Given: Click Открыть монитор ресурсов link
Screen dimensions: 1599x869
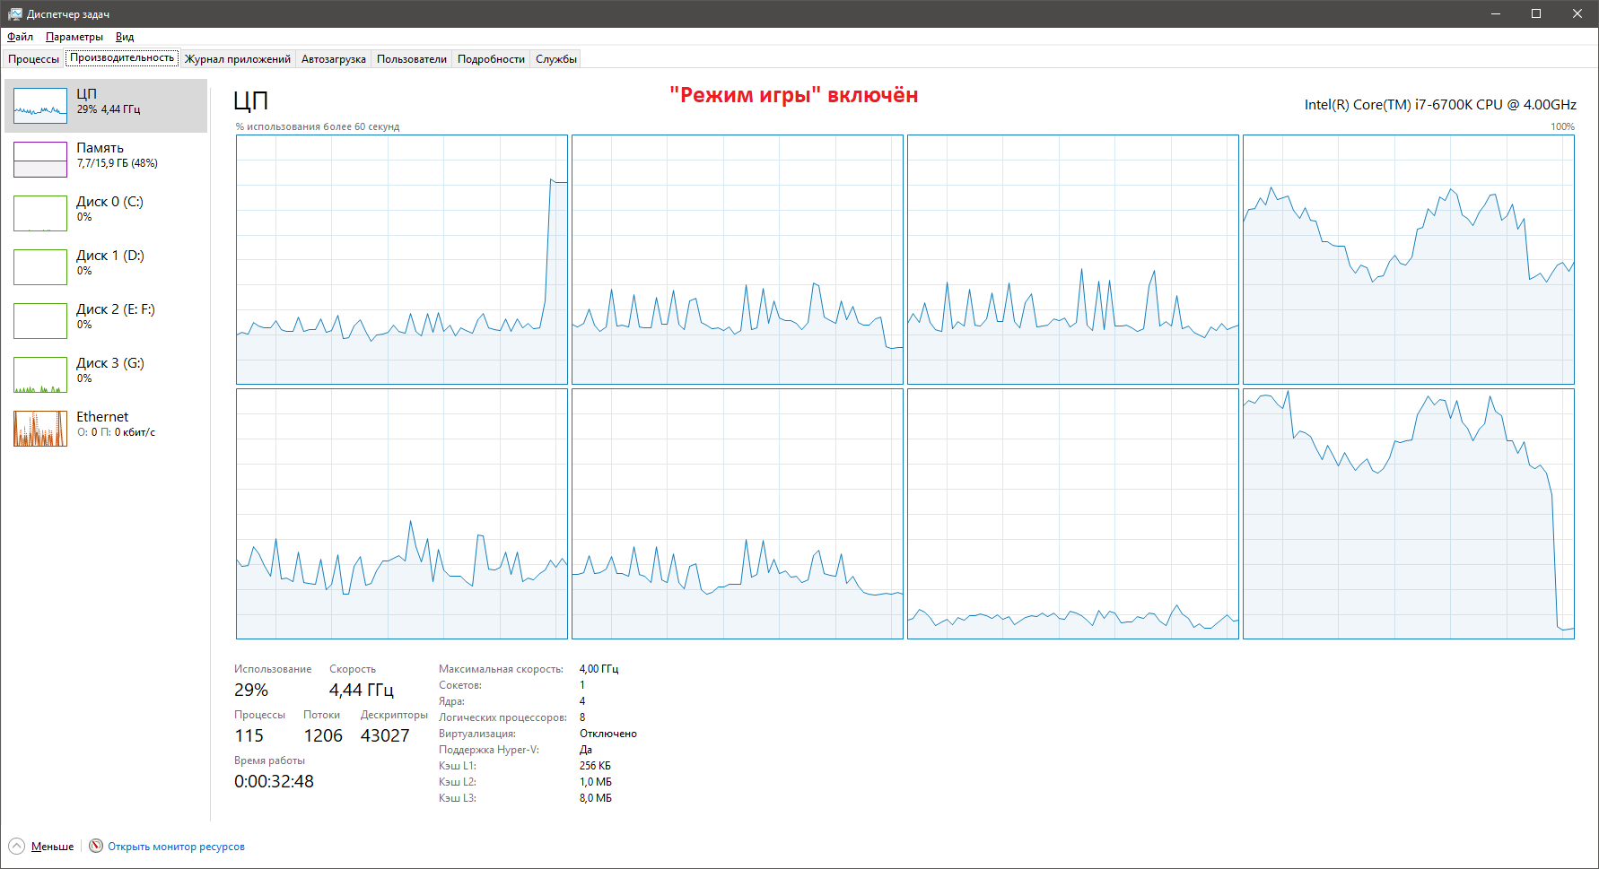Looking at the screenshot, I should [176, 847].
